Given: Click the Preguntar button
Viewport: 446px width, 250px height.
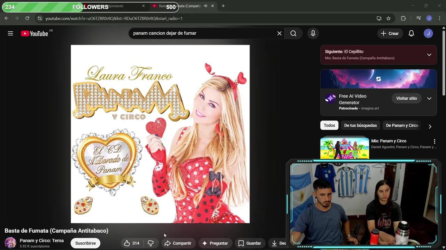Looking at the screenshot, I should [x=215, y=243].
